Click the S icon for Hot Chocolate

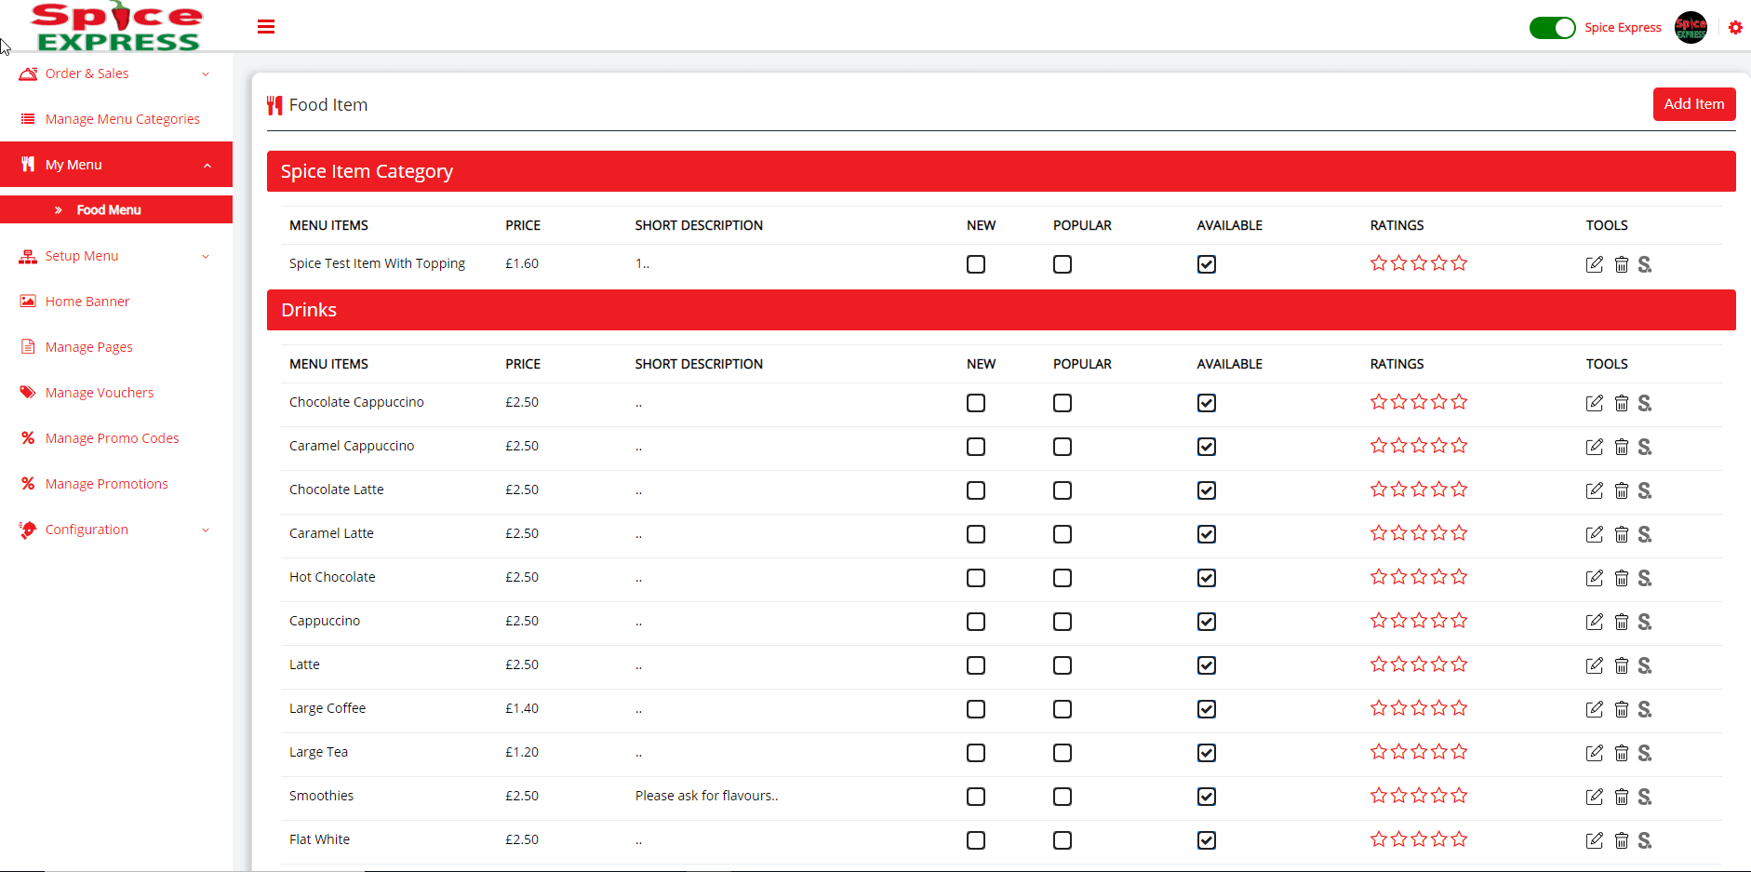[1645, 578]
